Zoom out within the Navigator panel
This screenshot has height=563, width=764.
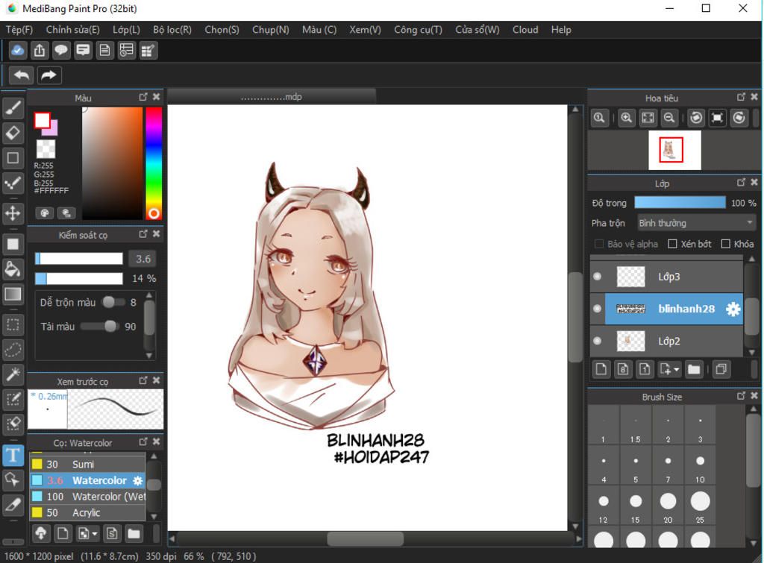(x=669, y=118)
